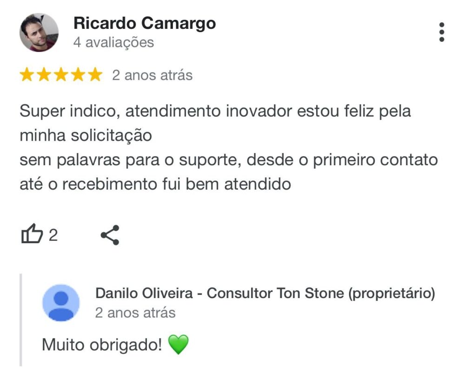This screenshot has width=476, height=376.
Task: Click the share icon
Action: click(110, 235)
